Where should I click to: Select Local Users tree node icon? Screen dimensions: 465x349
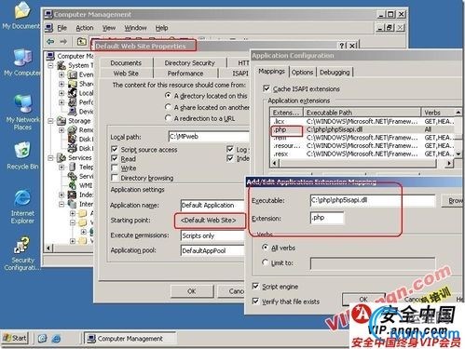click(73, 93)
